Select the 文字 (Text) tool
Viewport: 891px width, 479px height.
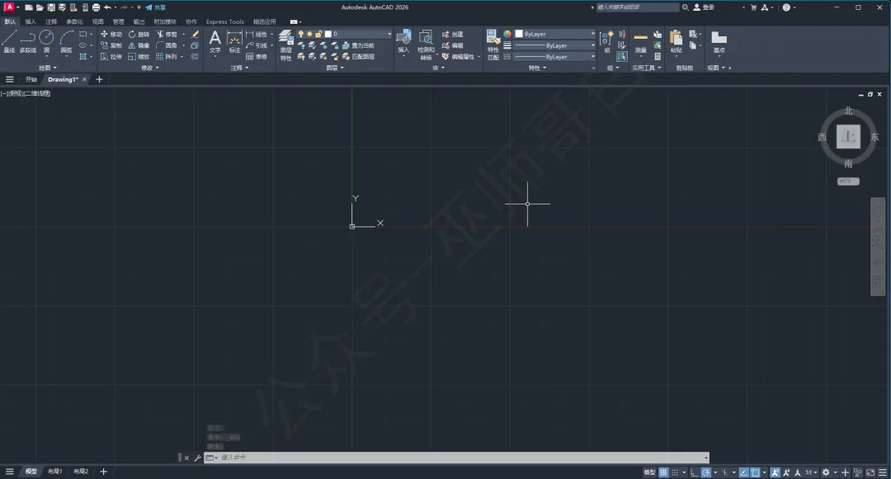coord(214,42)
